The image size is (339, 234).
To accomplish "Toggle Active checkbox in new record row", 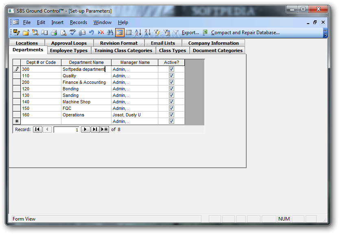I will (x=171, y=121).
